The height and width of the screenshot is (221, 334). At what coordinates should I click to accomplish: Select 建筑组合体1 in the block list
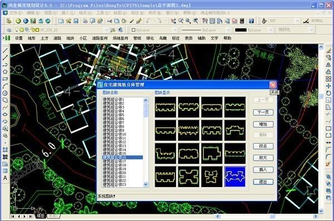(114, 99)
